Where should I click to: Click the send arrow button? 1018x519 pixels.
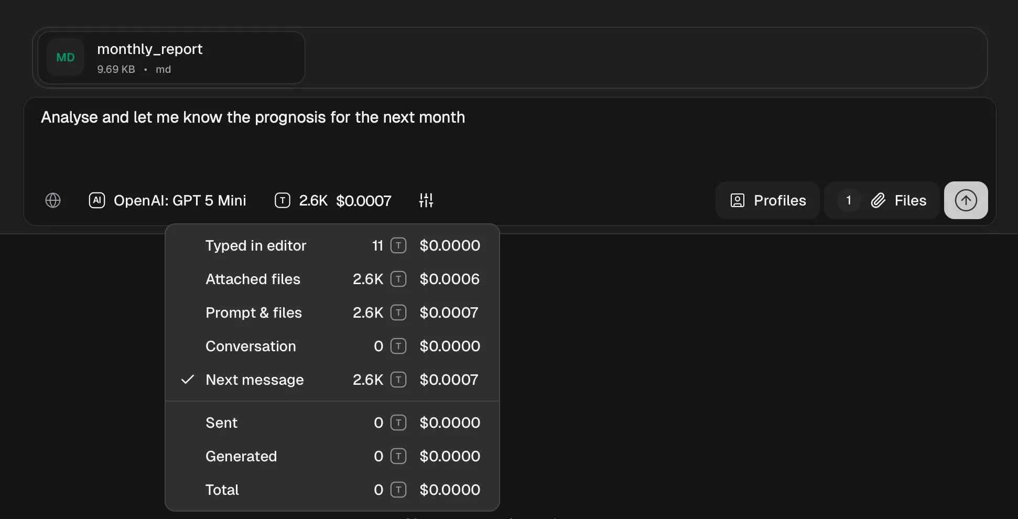tap(966, 200)
